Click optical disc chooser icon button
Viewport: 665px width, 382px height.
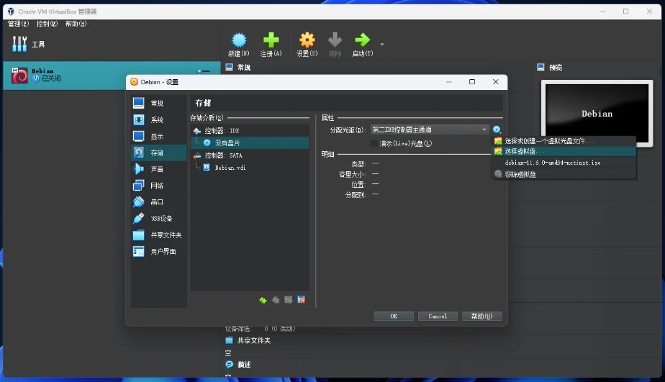click(497, 130)
